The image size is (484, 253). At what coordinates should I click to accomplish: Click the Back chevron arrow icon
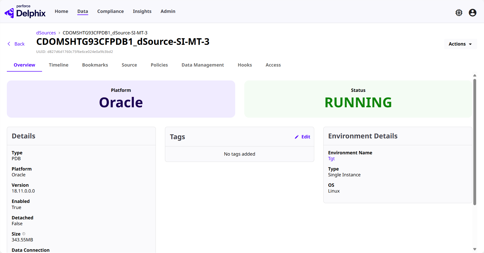coord(9,44)
